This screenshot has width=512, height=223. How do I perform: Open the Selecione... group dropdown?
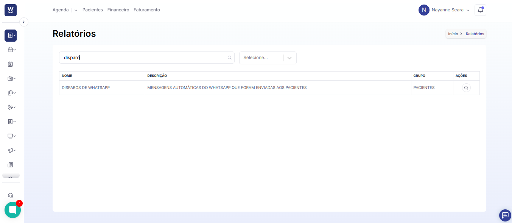(268, 58)
